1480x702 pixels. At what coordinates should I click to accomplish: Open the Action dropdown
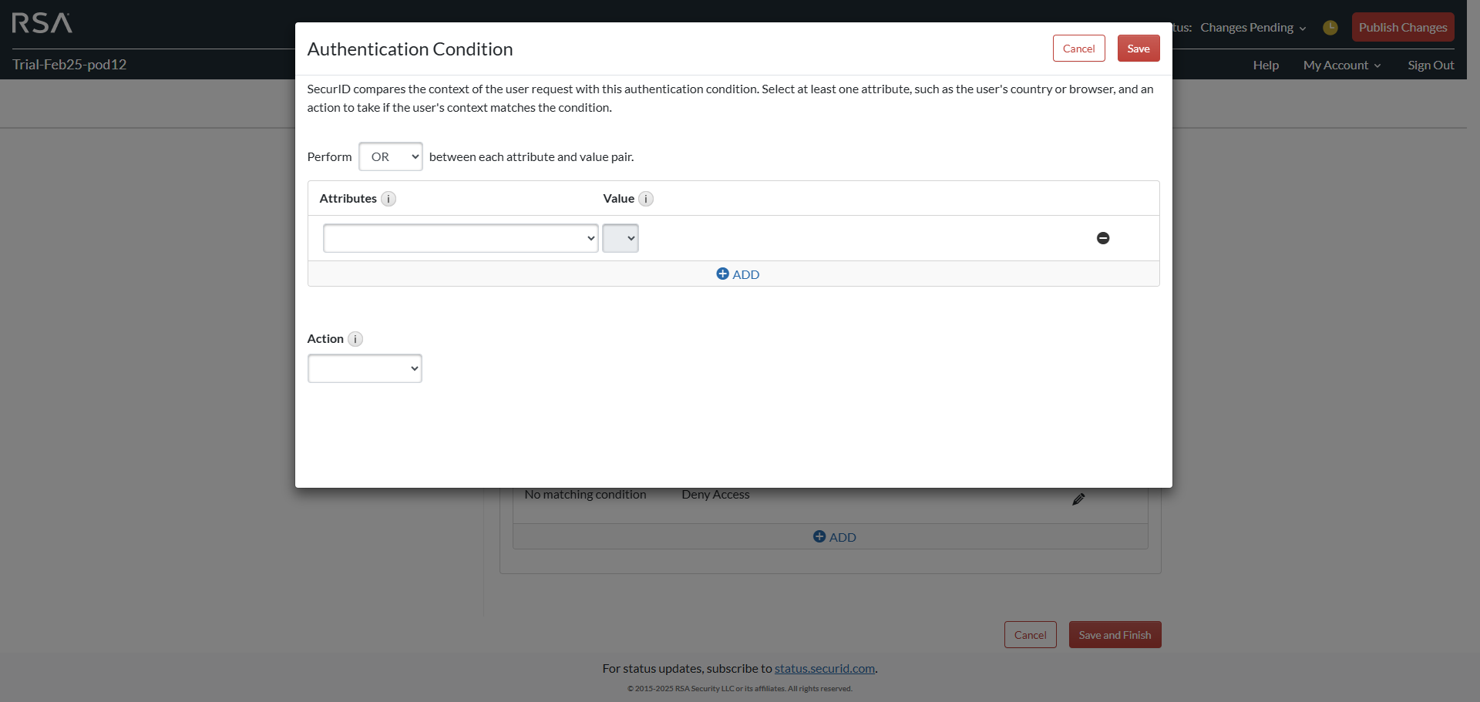pos(365,368)
